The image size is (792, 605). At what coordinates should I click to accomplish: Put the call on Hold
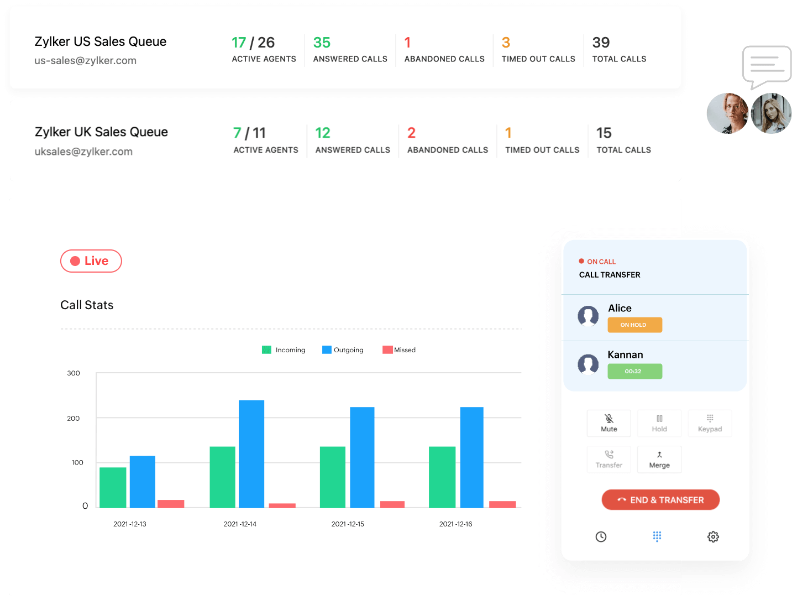point(659,423)
